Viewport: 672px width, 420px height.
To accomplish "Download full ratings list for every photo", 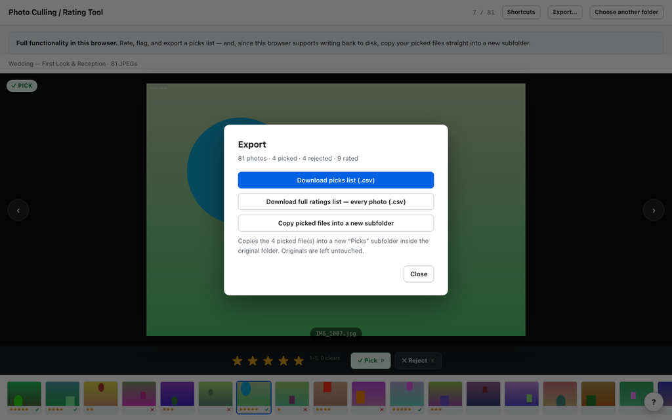I will 336,202.
